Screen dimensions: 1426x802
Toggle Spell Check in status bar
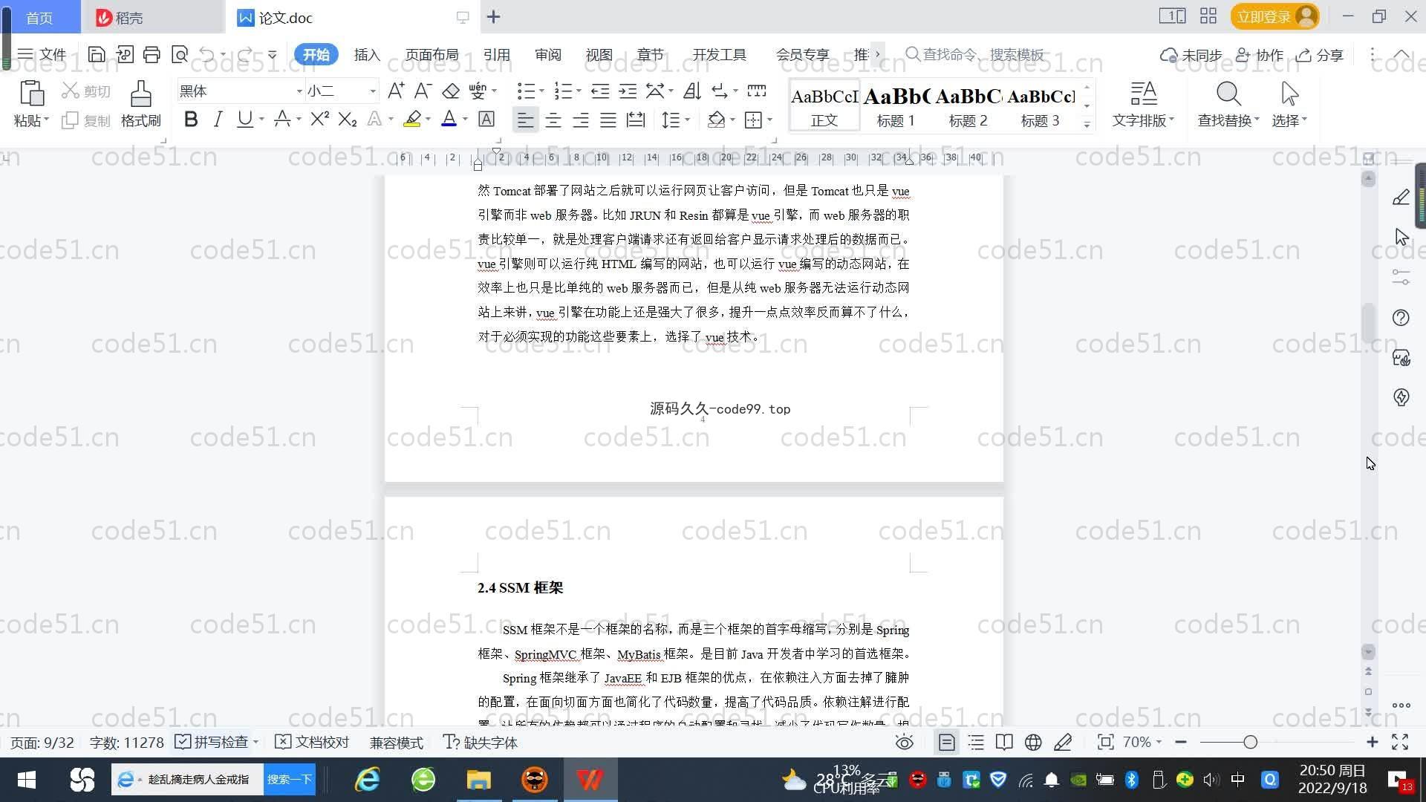pyautogui.click(x=212, y=742)
